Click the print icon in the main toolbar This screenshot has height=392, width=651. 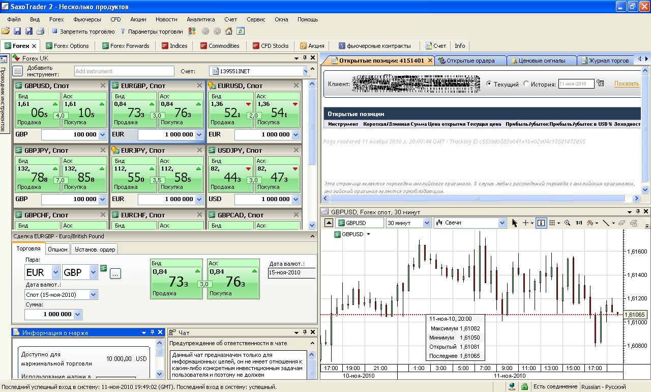click(x=40, y=31)
